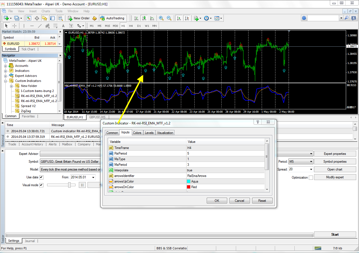The image size is (359, 253).
Task: Select ZigZag indicator in Navigator
Action: click(26, 111)
